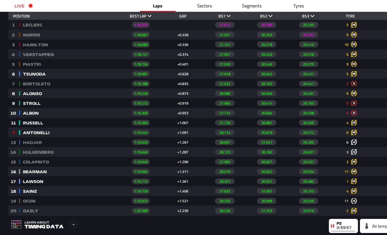The width and height of the screenshot is (387, 235).
Task: Sort by the BEST LAP column chevron
Action: (150, 16)
